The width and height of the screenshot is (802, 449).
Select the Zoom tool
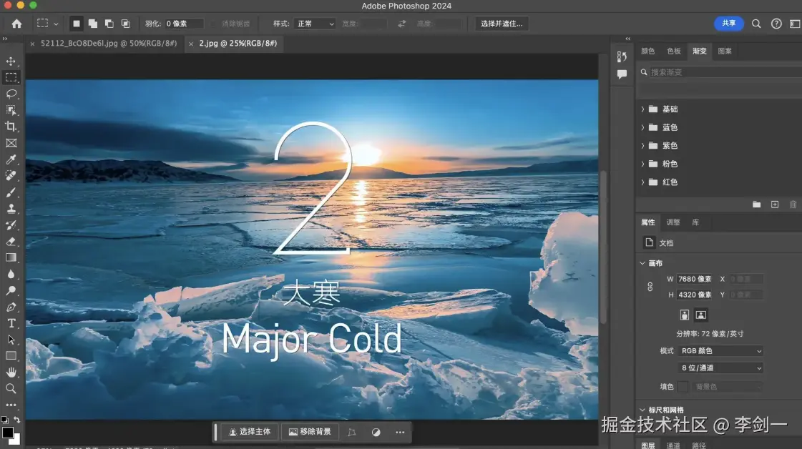click(11, 389)
